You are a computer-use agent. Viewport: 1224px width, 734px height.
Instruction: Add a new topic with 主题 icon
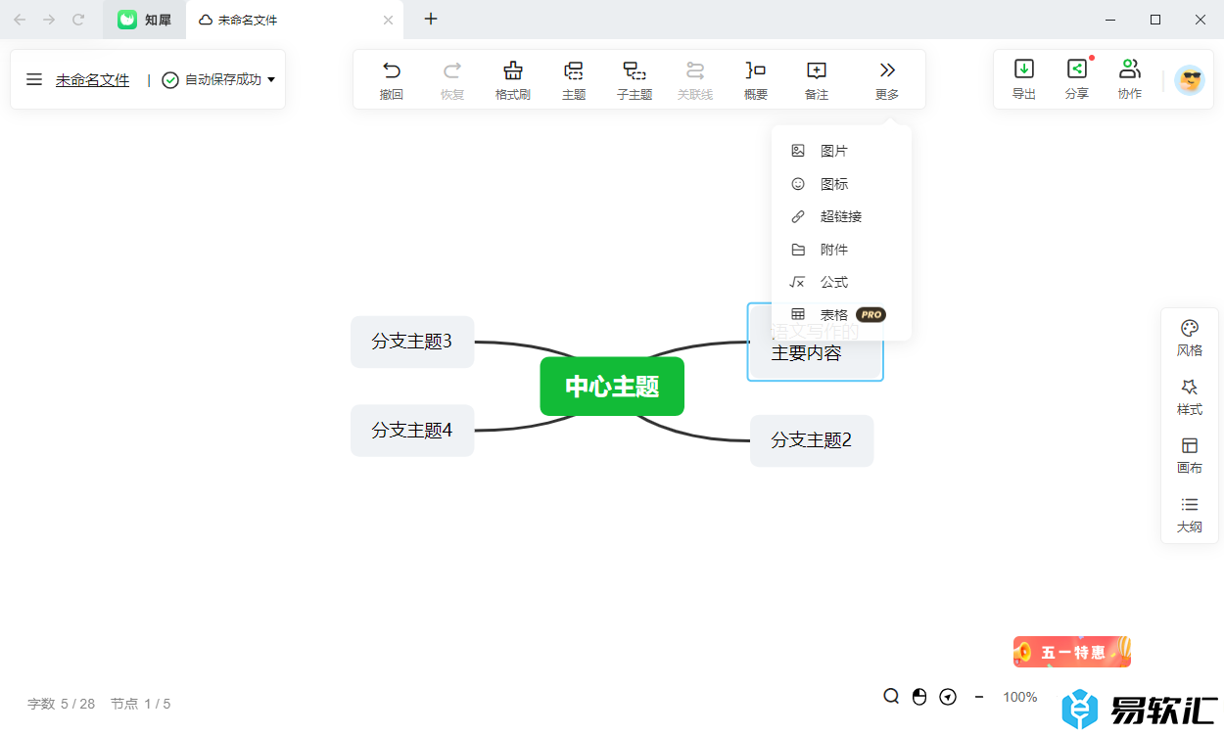574,70
